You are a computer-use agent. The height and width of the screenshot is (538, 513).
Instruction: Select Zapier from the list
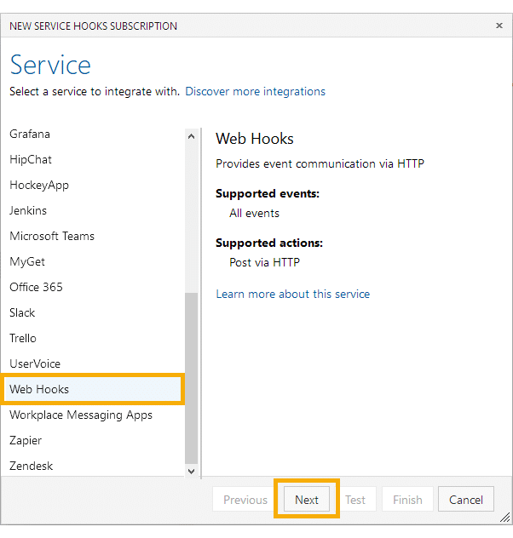pos(92,440)
